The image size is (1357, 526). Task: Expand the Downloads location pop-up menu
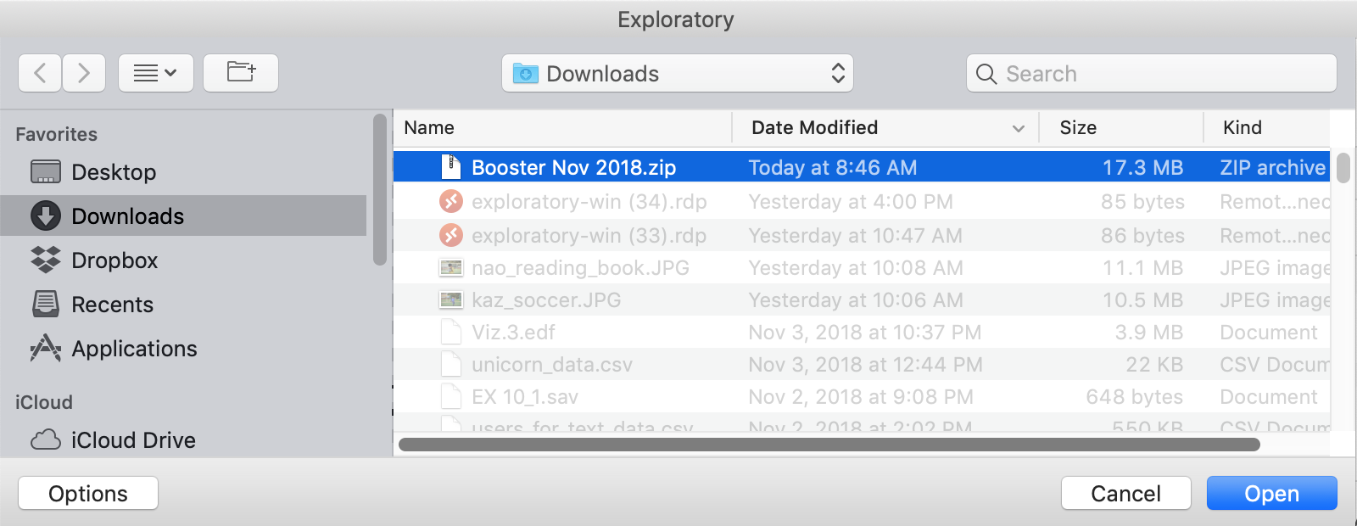click(x=677, y=73)
